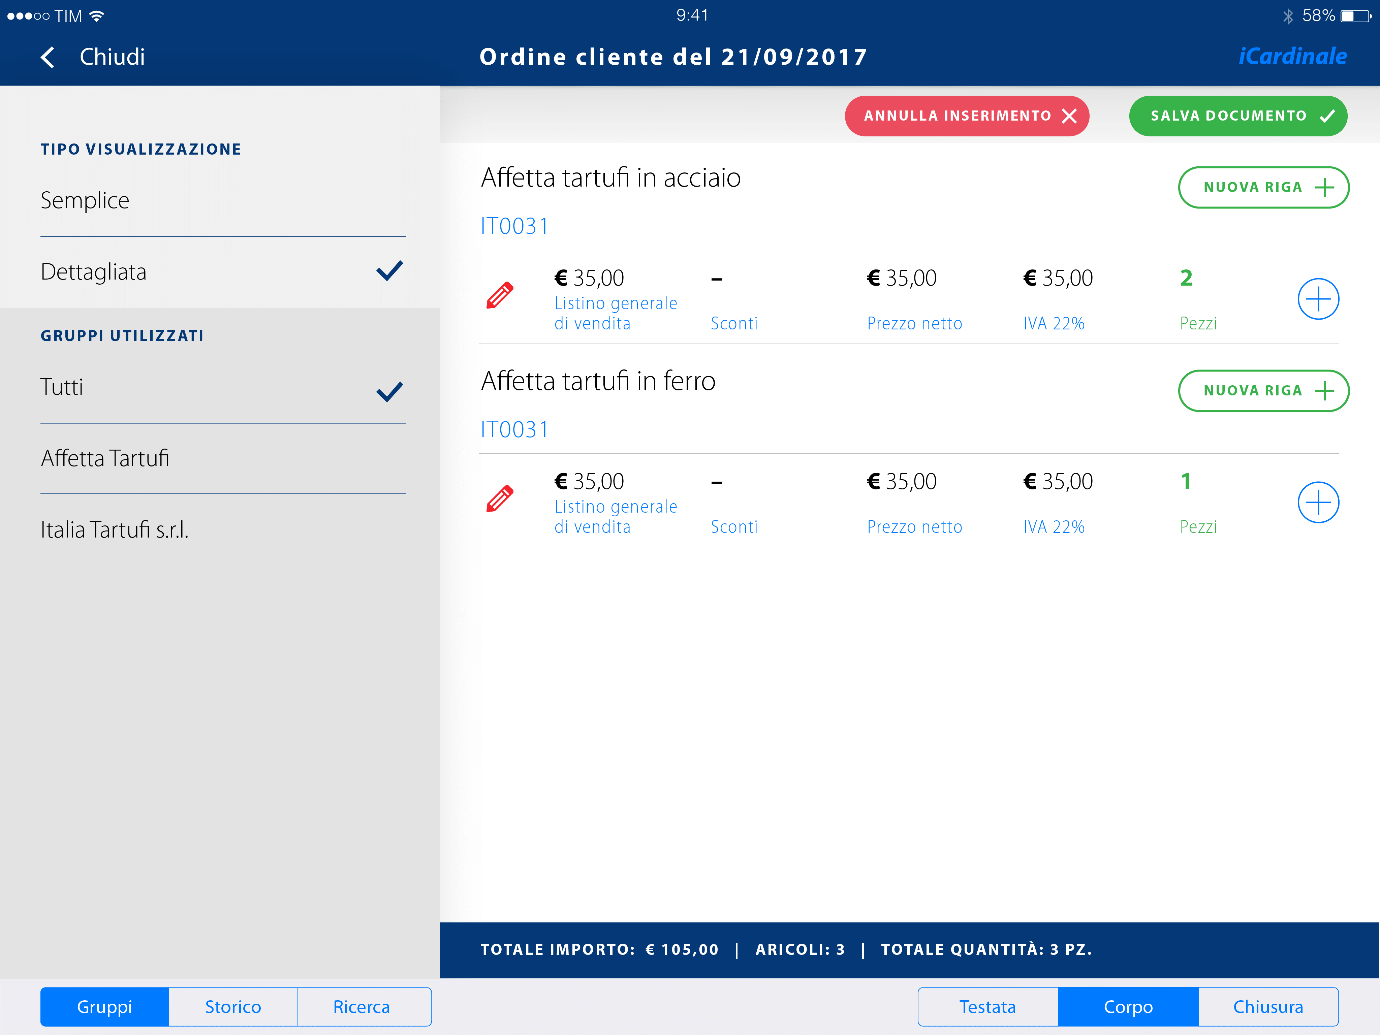Open the Corpo section tab
The width and height of the screenshot is (1380, 1035).
coord(1128,1007)
